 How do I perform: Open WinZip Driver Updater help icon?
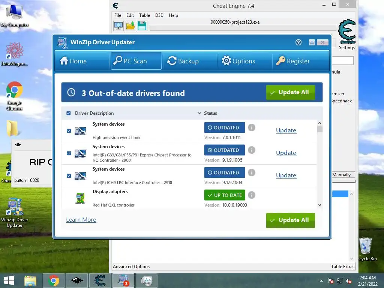(x=298, y=42)
